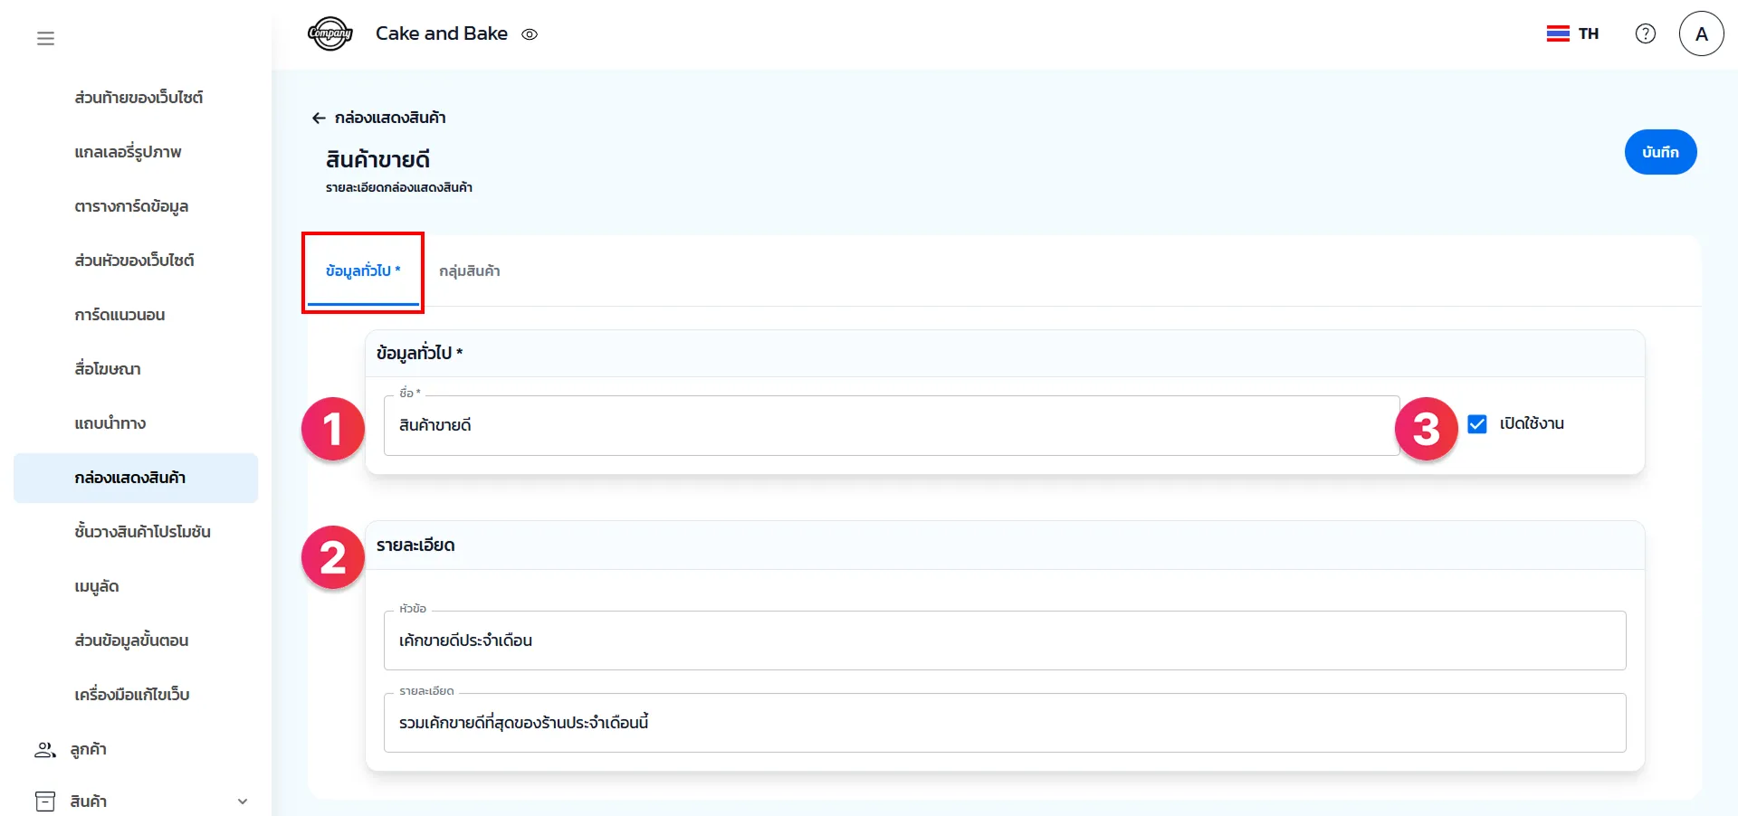Click the Company logo icon
1738x816 pixels.
(329, 34)
